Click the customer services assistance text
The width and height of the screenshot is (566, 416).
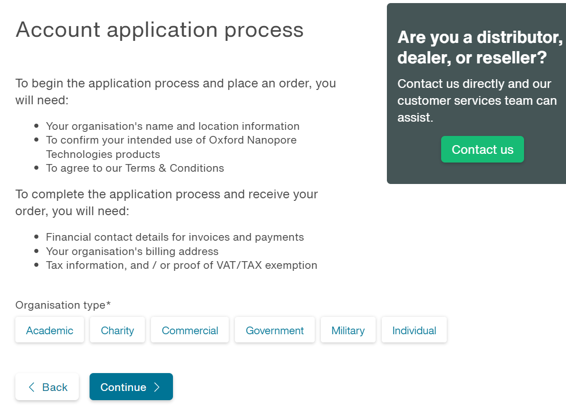coord(477,101)
